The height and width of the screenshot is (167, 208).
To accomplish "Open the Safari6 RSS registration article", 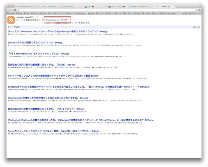I will pyautogui.click(x=35, y=43).
